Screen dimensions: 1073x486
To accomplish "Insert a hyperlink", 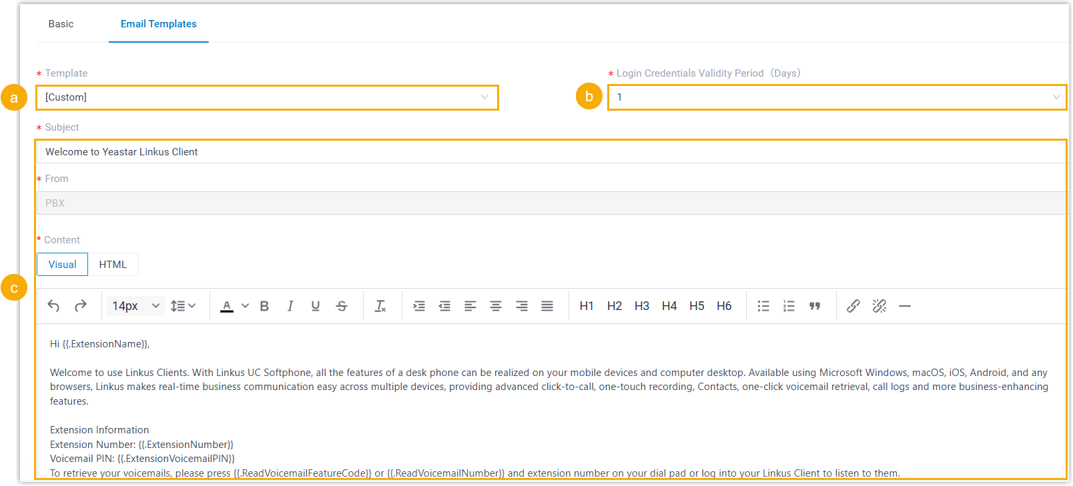I will [853, 306].
